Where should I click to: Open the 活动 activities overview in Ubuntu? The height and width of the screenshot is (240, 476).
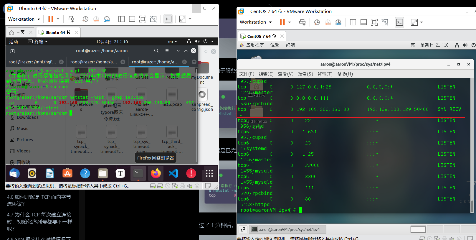tap(14, 42)
